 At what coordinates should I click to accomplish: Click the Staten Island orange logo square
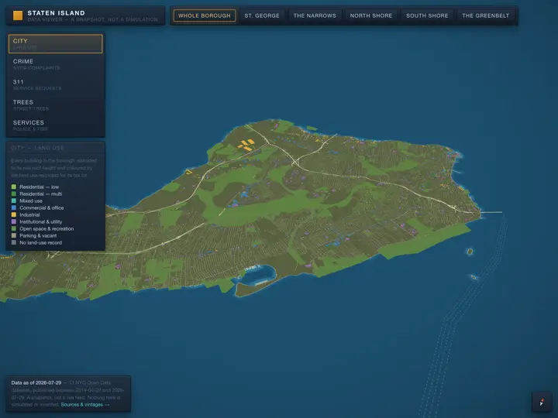point(18,15)
